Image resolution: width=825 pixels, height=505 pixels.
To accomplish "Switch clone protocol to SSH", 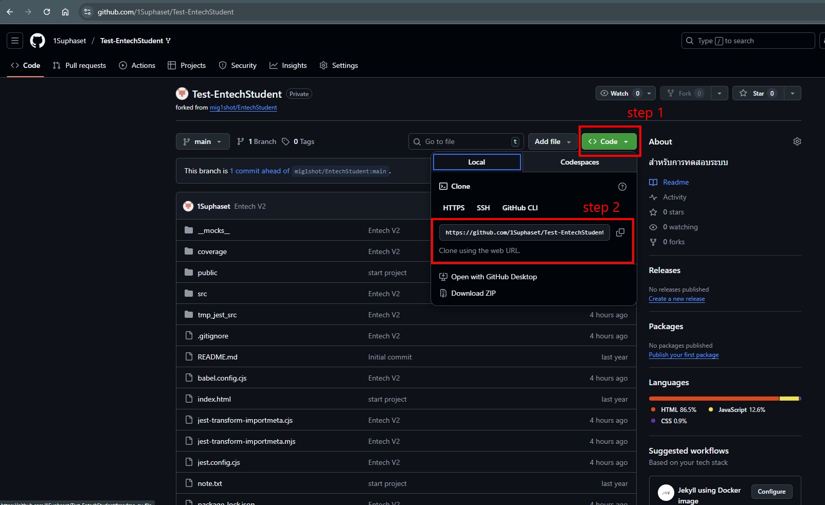I will tap(483, 208).
